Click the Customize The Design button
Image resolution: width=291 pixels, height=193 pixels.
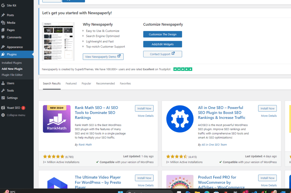(163, 34)
